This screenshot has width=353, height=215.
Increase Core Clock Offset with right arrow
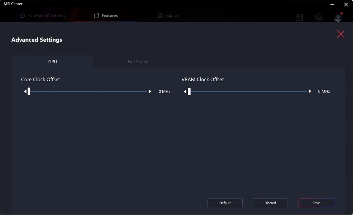(150, 92)
